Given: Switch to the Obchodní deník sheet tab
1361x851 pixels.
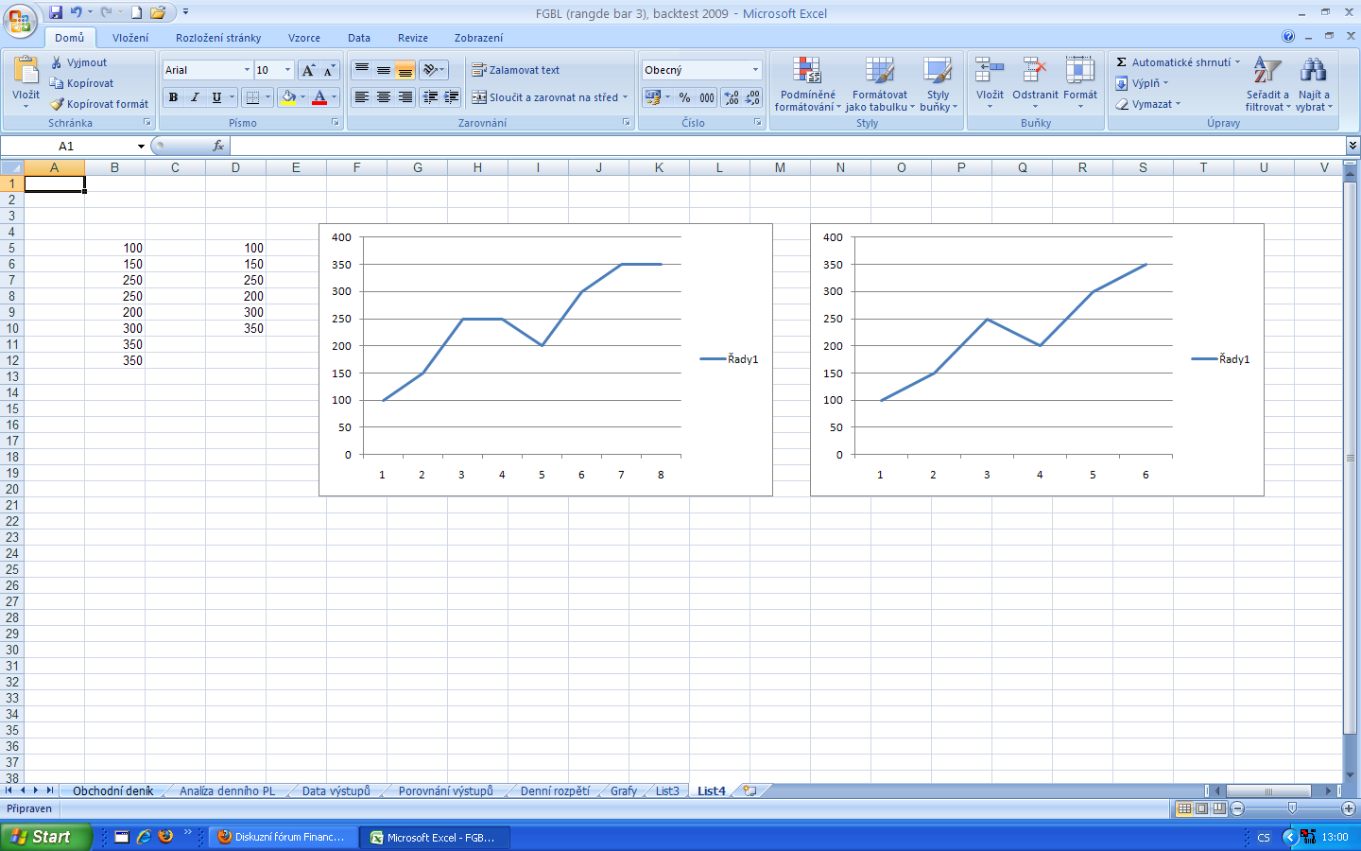Looking at the screenshot, I should pyautogui.click(x=112, y=790).
